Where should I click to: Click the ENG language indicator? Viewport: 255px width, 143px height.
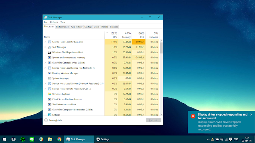236,139
